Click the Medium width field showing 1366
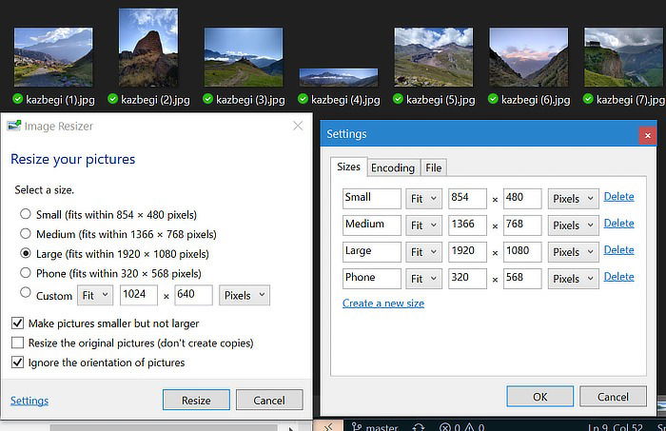Image resolution: width=666 pixels, height=431 pixels. [x=467, y=225]
